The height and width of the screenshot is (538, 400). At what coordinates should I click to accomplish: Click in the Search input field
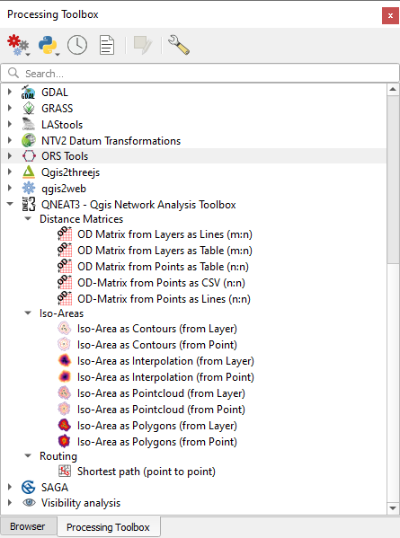200,73
